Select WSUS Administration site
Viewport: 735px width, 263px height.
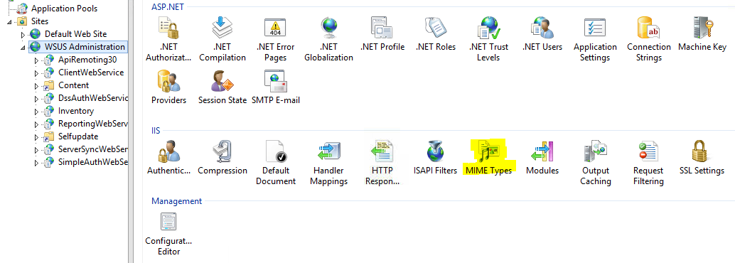pyautogui.click(x=85, y=47)
